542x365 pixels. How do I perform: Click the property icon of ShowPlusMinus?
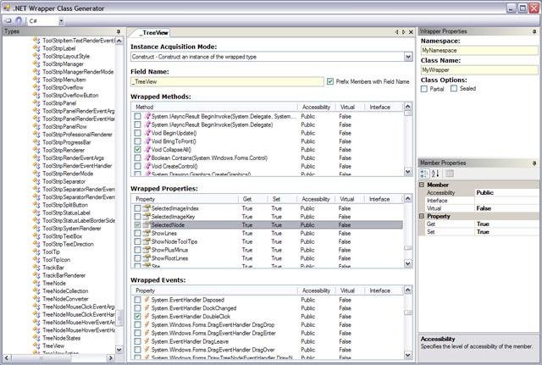(147, 250)
